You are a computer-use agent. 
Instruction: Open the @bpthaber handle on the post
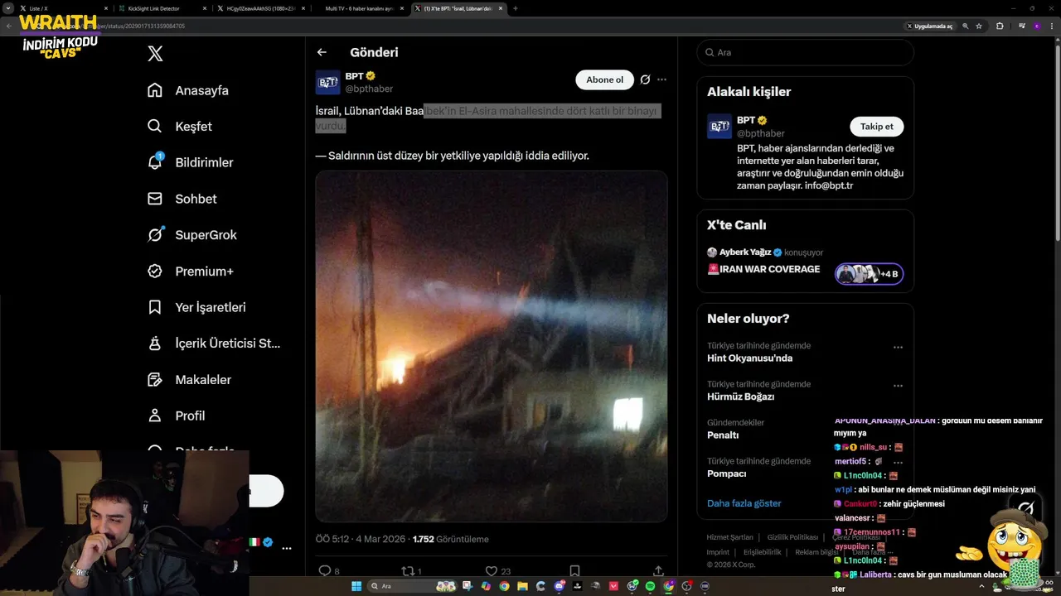(x=369, y=89)
